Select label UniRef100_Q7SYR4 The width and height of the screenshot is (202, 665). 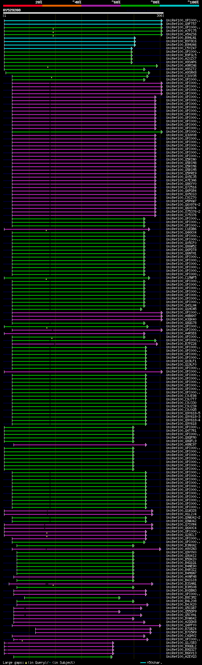pos(181,524)
